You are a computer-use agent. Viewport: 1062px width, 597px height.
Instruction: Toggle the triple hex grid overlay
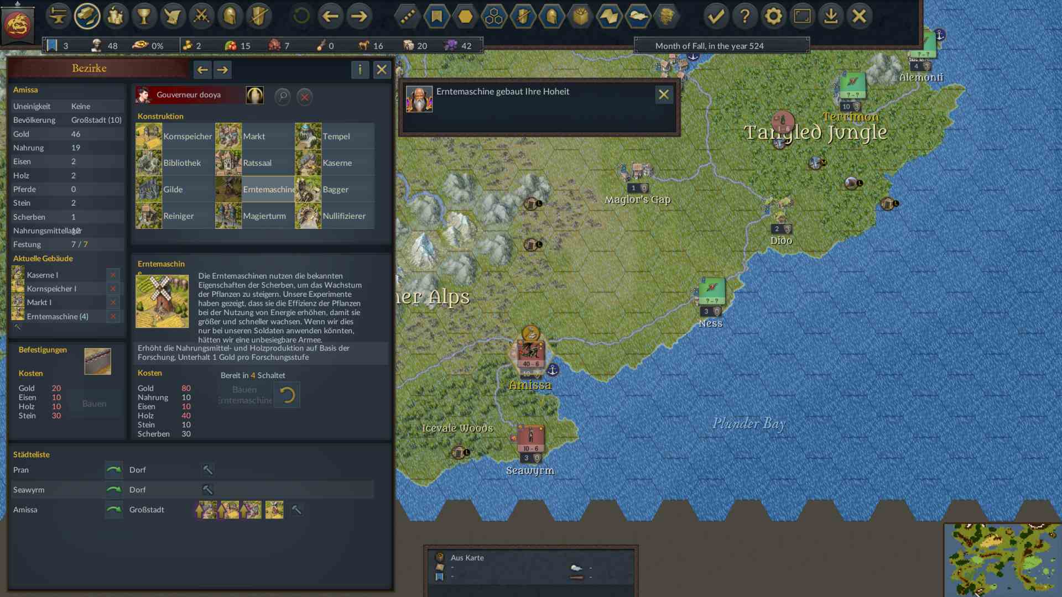click(x=494, y=17)
